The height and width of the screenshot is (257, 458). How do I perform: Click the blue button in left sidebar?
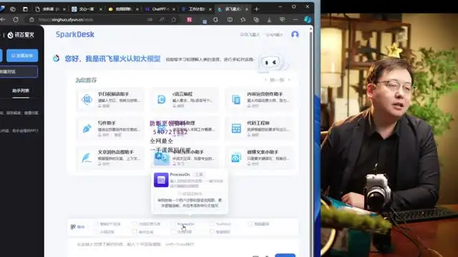coord(22,56)
